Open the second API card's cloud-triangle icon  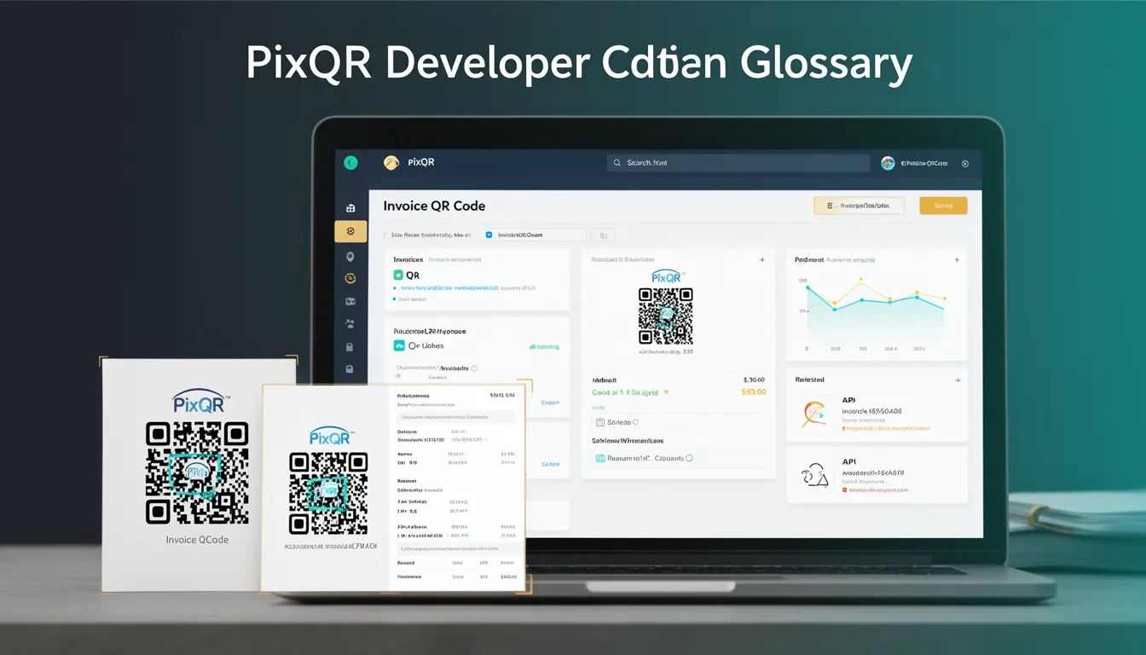pyautogui.click(x=815, y=475)
